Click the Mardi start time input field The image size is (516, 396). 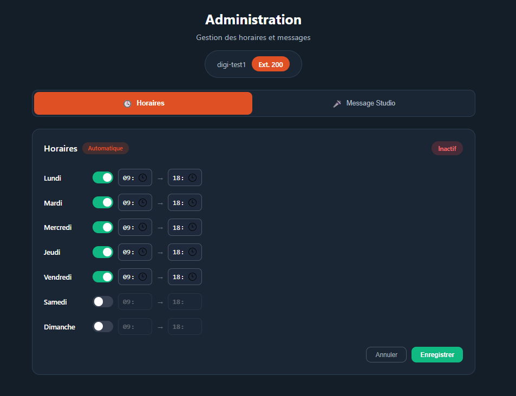(131, 202)
